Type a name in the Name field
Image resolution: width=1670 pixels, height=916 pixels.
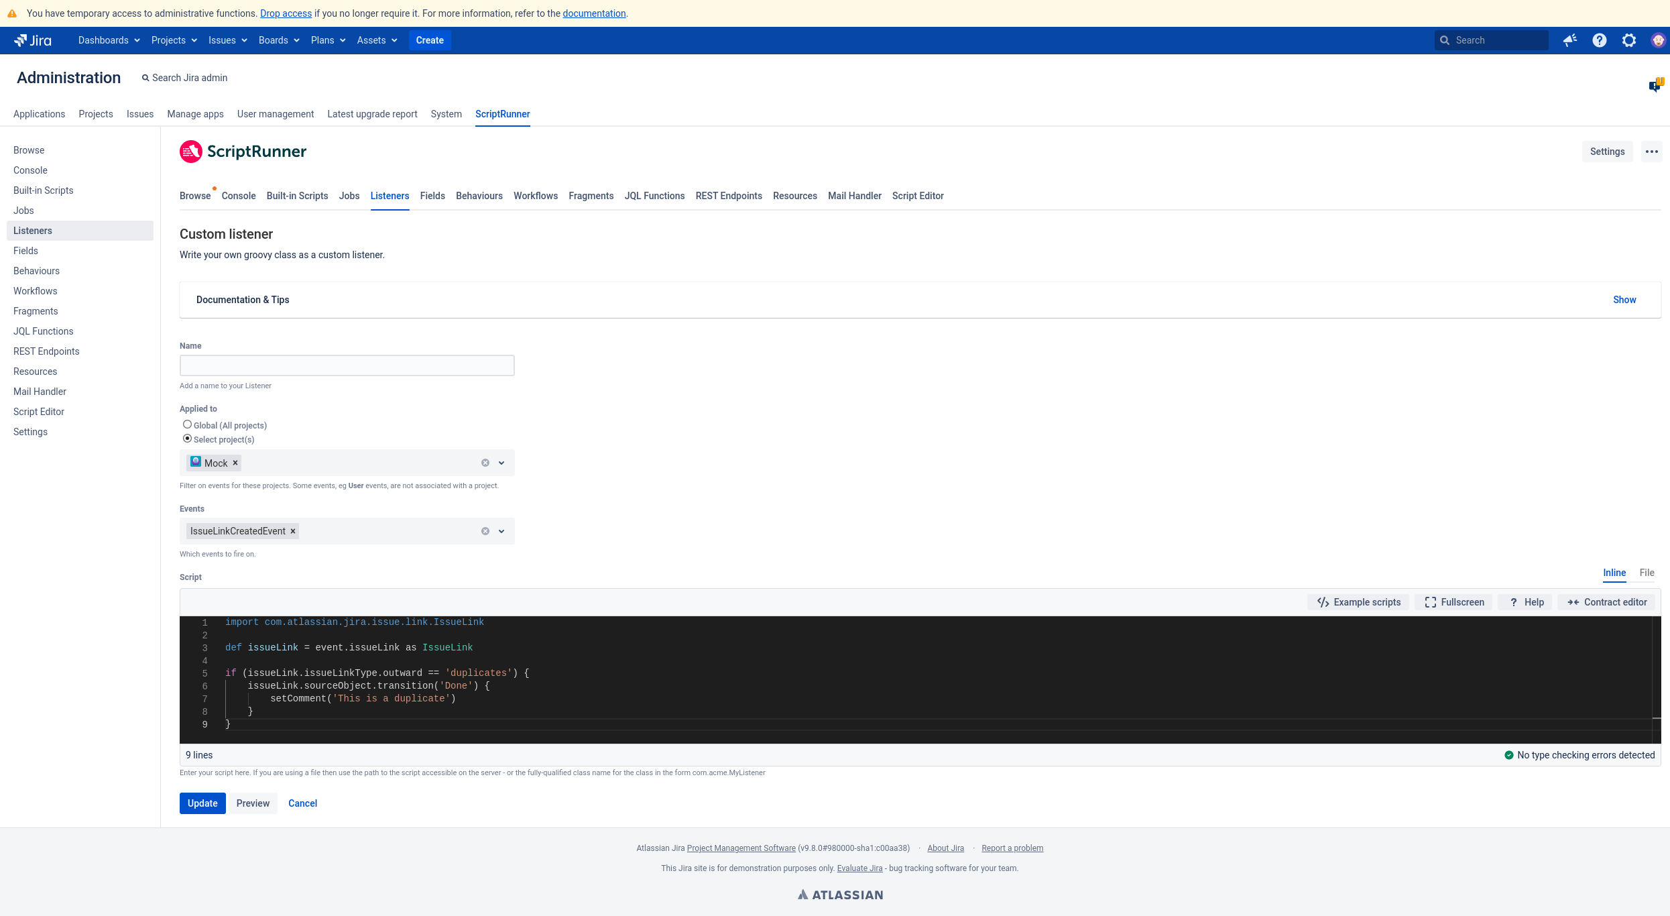click(x=347, y=365)
